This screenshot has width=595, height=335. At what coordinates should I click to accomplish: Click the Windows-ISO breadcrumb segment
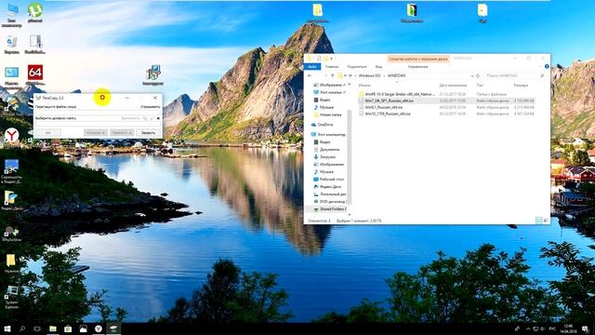[369, 75]
